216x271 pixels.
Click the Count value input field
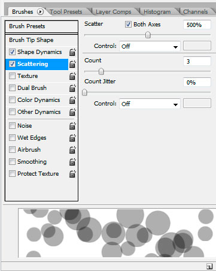click(197, 61)
